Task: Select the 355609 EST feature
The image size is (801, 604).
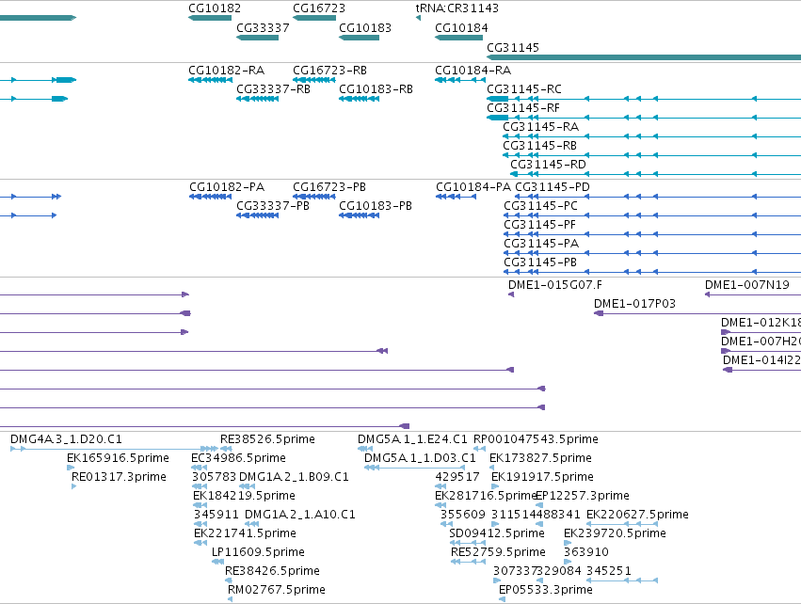Action: 446,524
